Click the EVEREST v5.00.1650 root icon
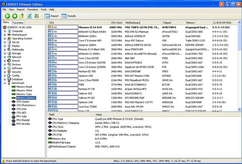This screenshot has width=242, height=164. 5,27
